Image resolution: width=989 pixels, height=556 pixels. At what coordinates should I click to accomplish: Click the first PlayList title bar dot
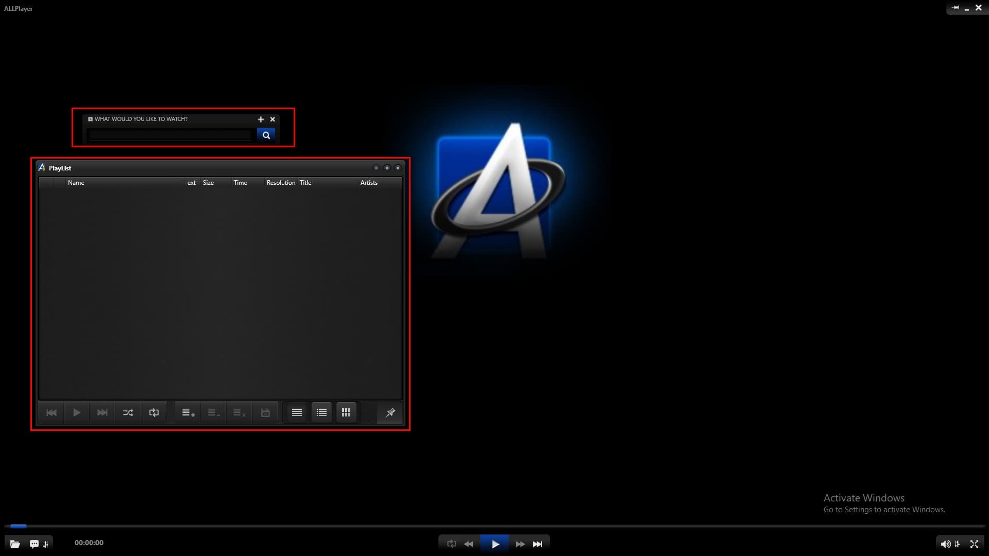(x=376, y=168)
